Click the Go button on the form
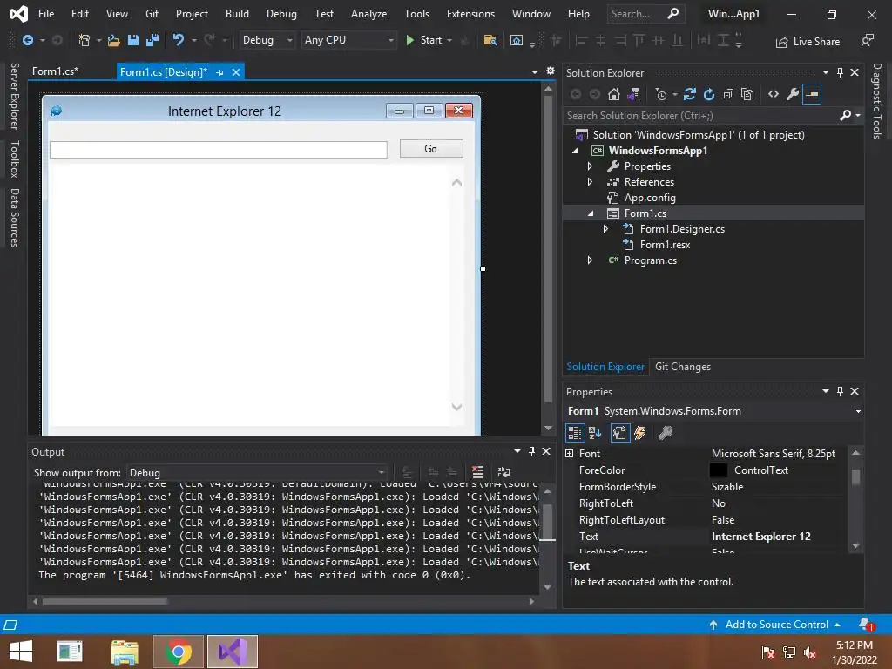Viewport: 892px width, 669px height. [x=431, y=148]
